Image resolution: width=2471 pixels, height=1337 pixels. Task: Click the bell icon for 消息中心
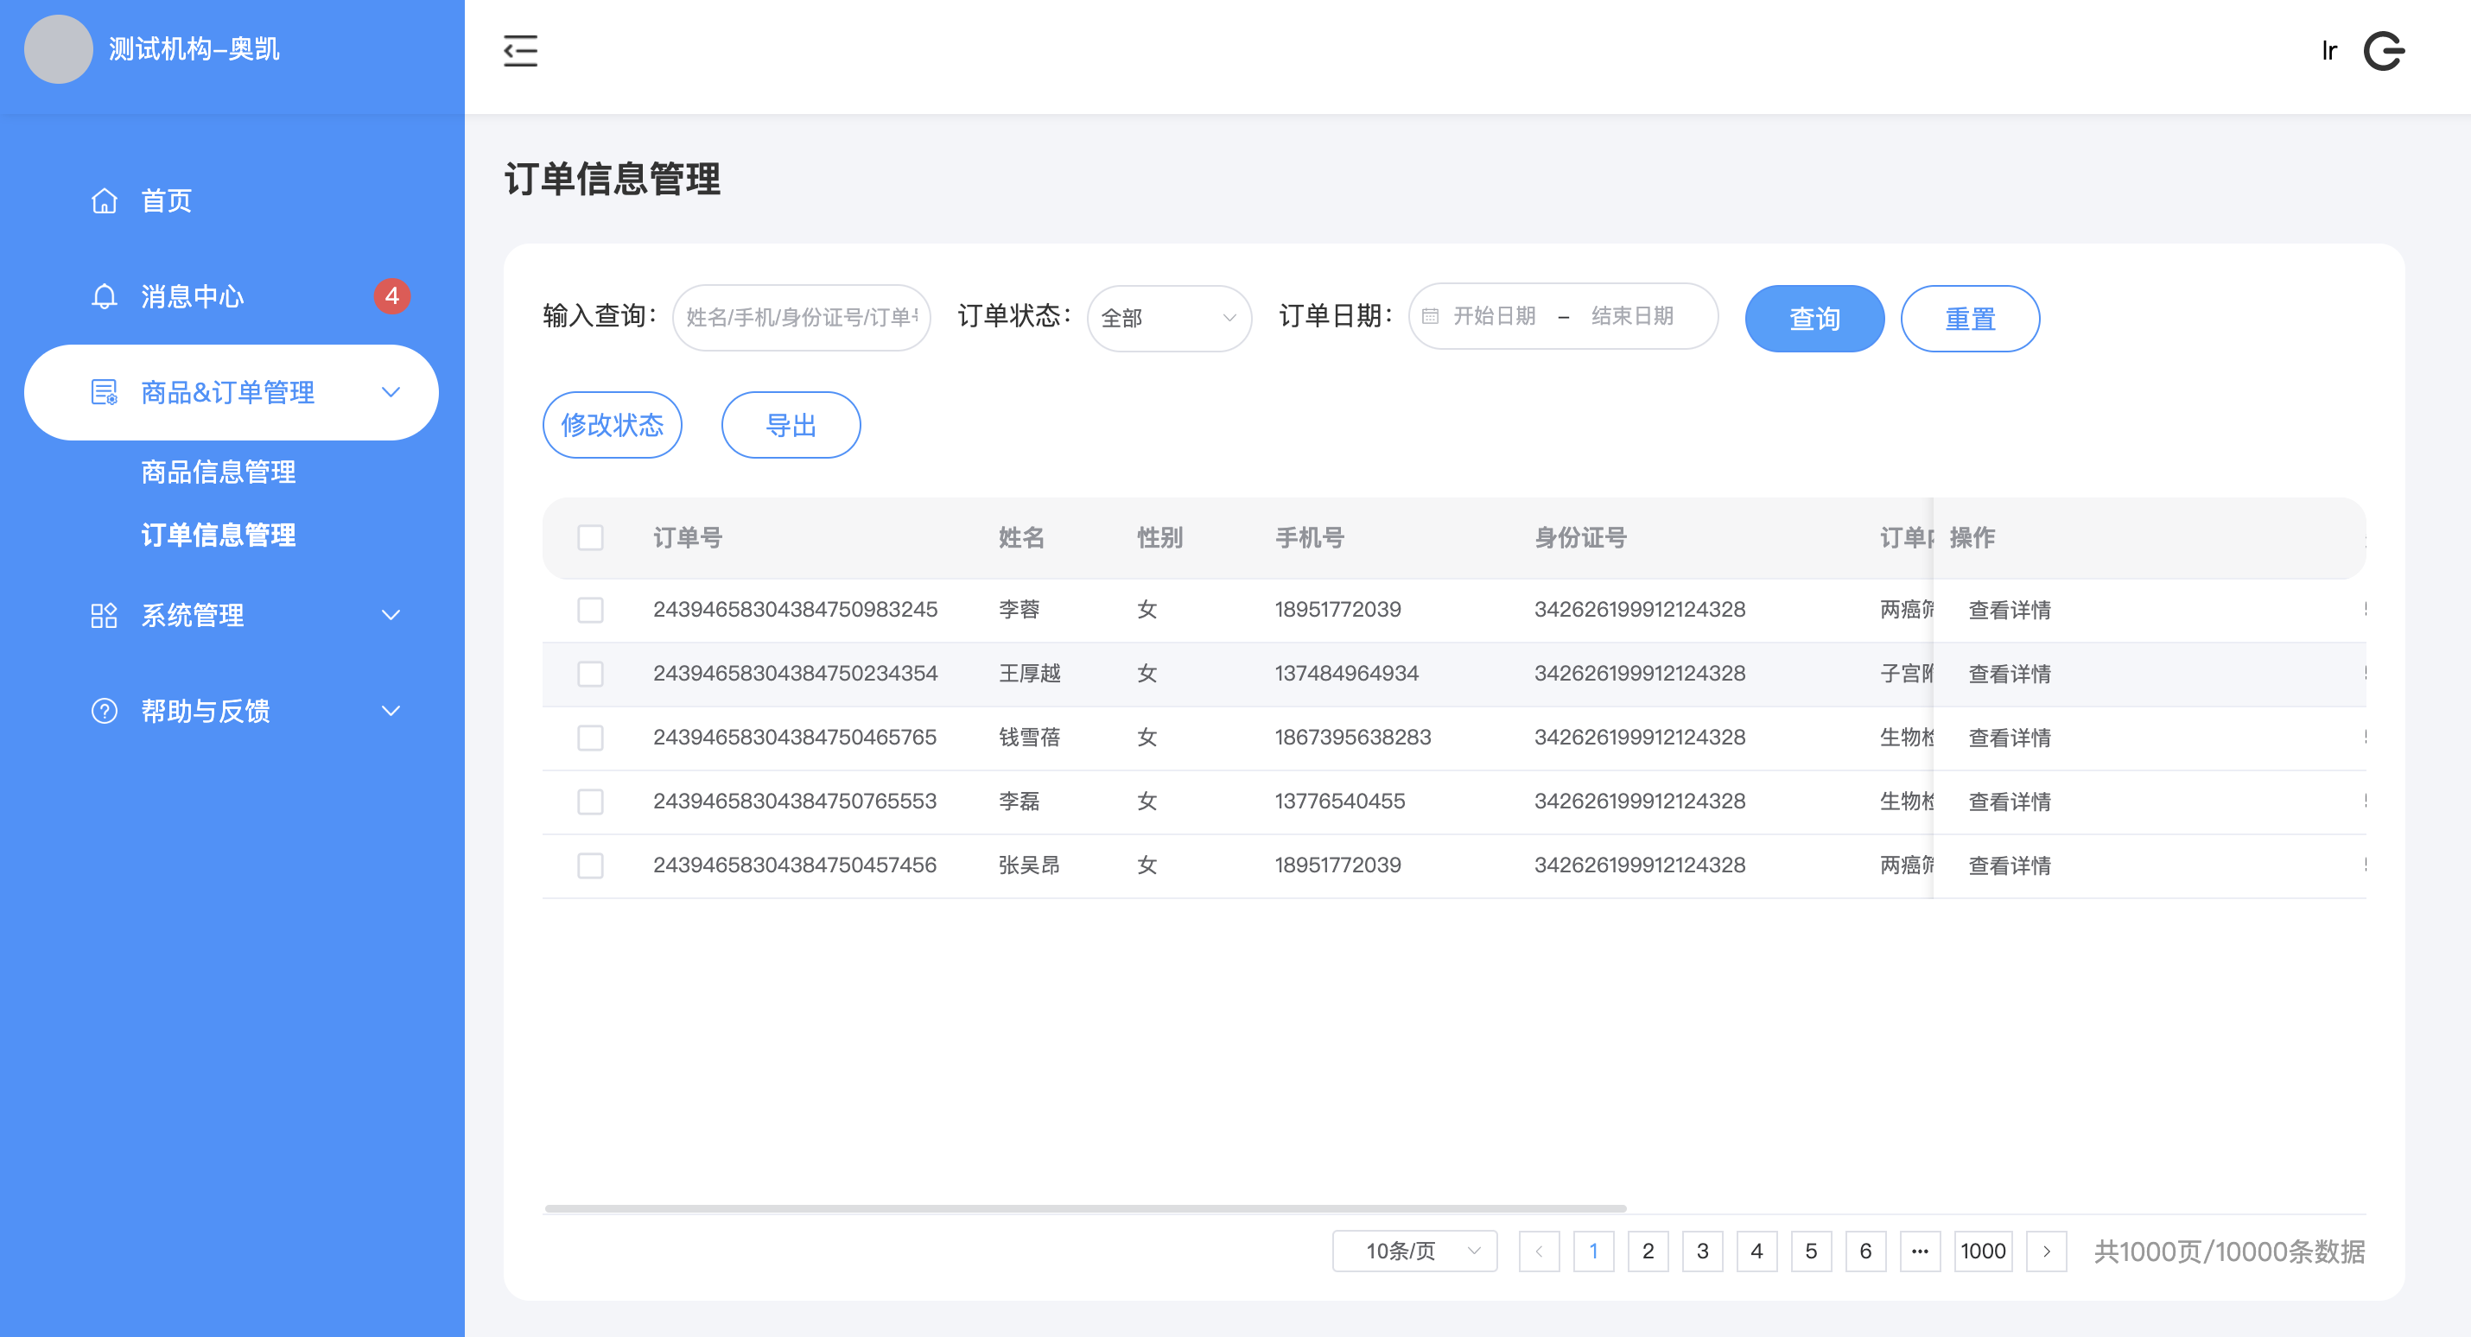coord(104,296)
